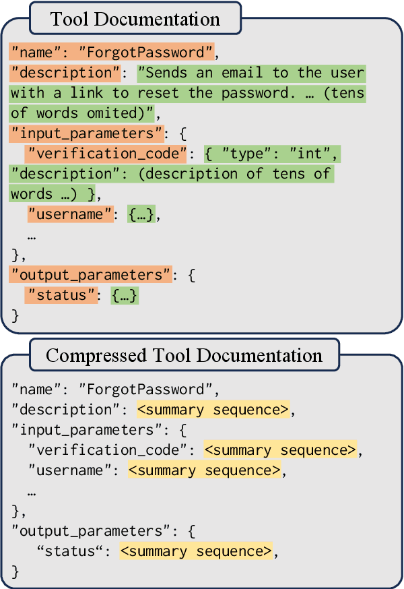
Task: Click the orange-highlighted "username" key
Action: tap(69, 215)
